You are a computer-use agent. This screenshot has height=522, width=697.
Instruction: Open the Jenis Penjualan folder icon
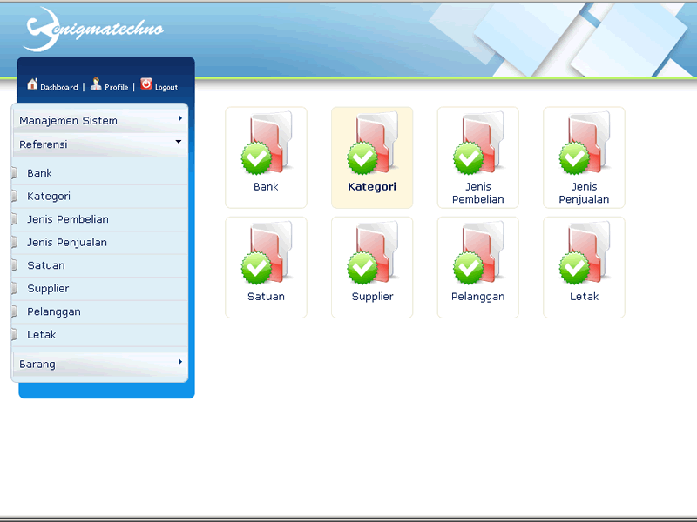point(585,143)
